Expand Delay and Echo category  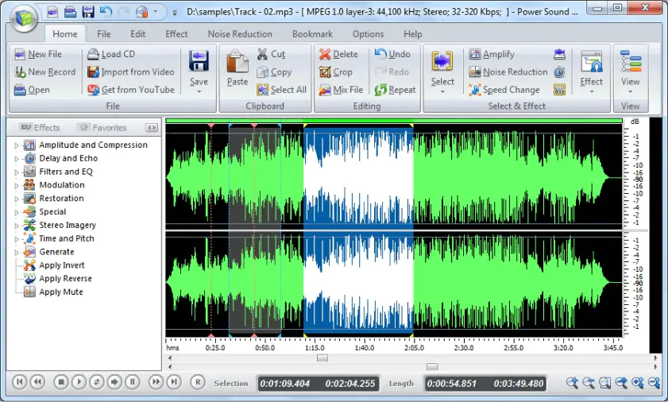coord(17,159)
